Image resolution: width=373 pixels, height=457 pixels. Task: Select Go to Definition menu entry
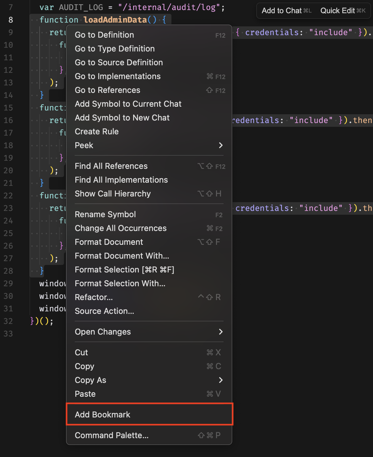pyautogui.click(x=149, y=35)
